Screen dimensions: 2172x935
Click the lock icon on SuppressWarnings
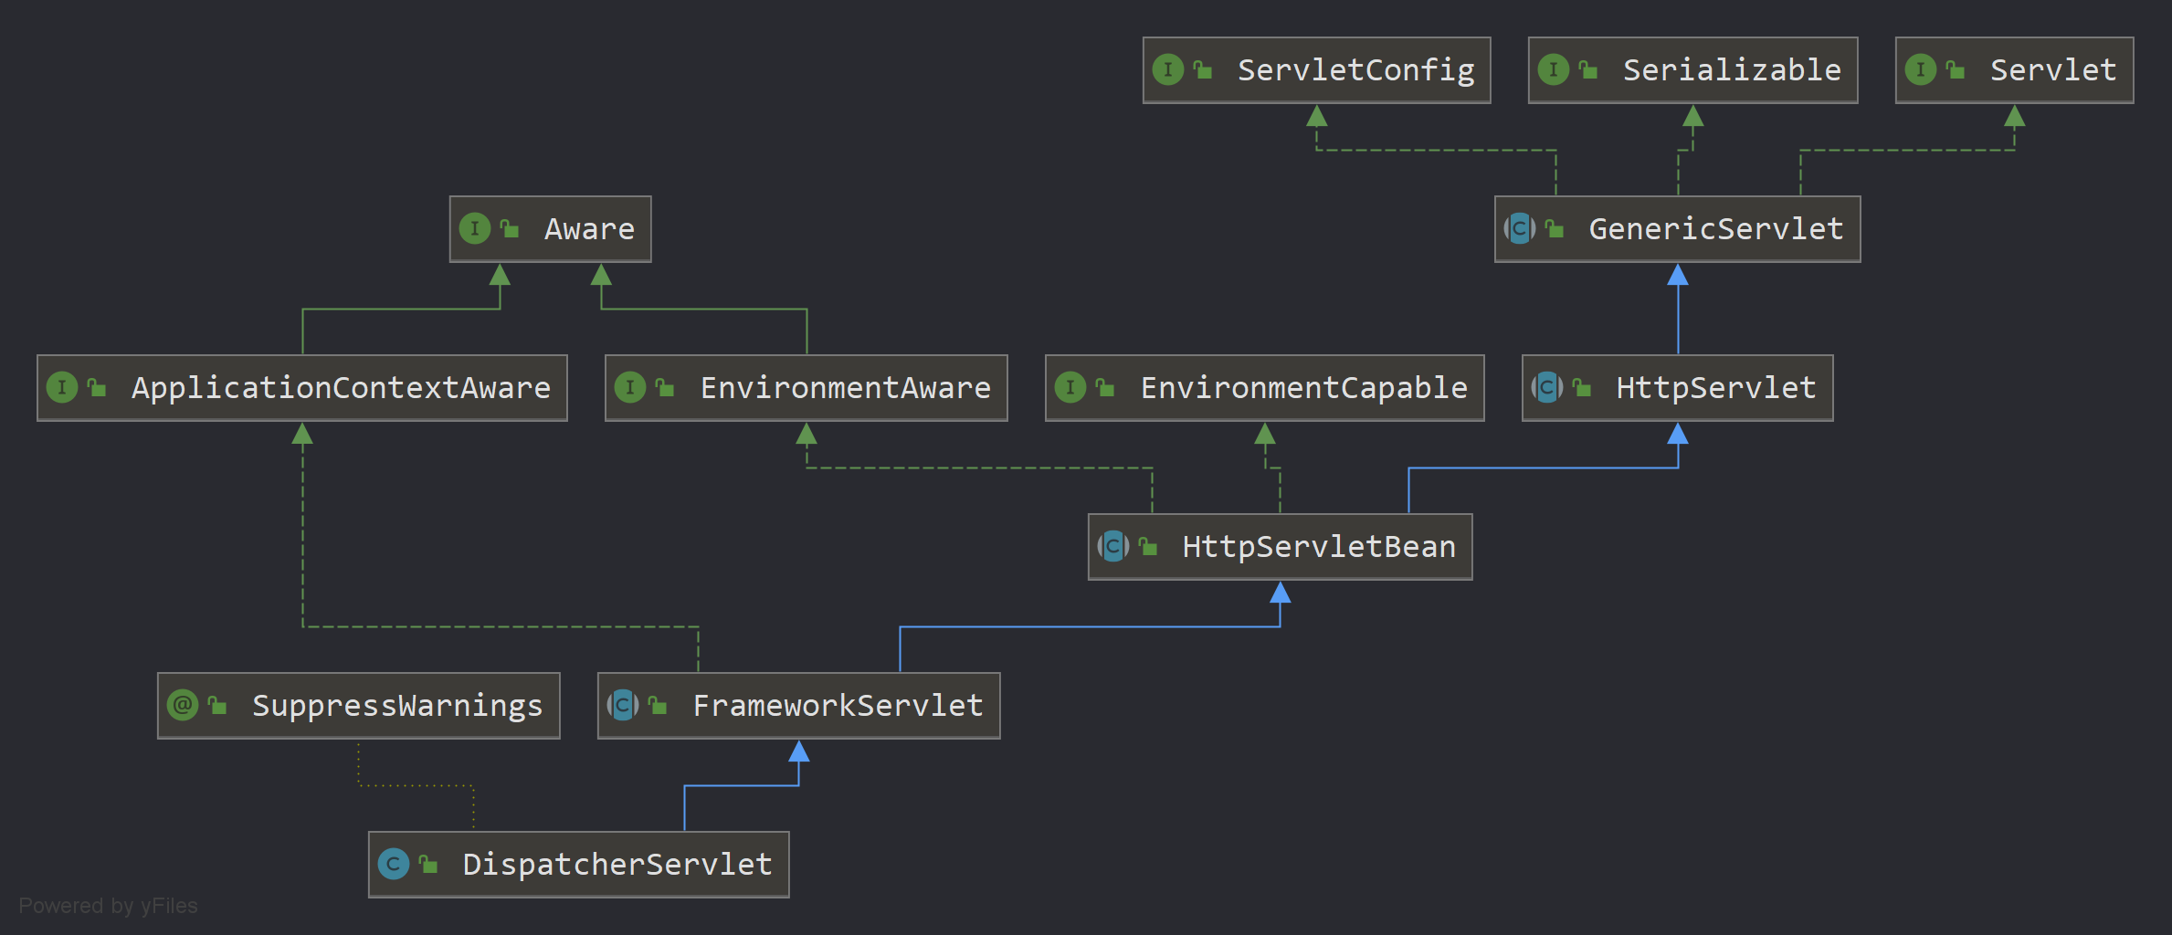(217, 705)
